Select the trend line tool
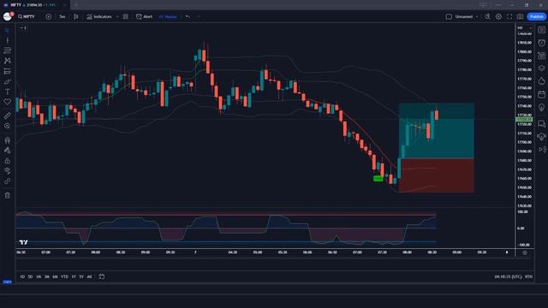 [x=7, y=40]
